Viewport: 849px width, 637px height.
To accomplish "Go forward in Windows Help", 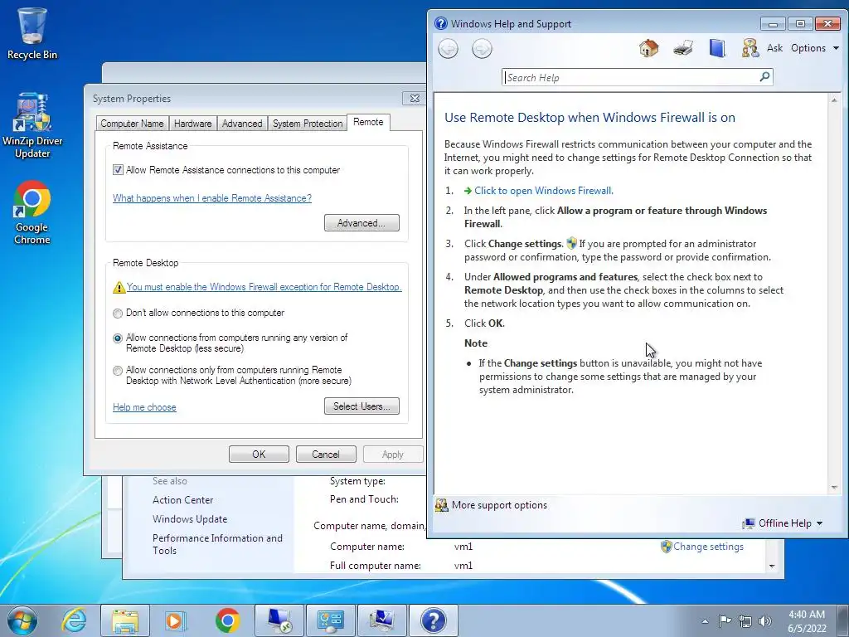I will 482,49.
